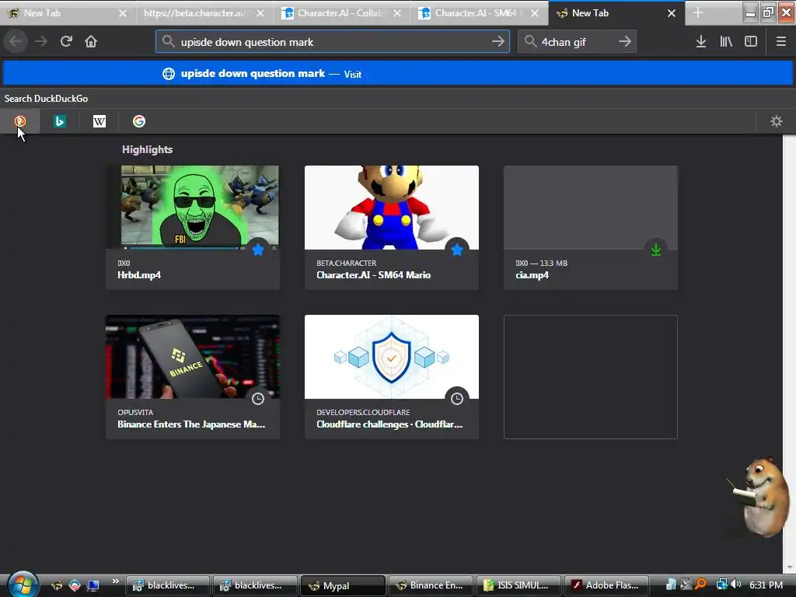Open the Hrbd.mp4 highlight card

(193, 228)
